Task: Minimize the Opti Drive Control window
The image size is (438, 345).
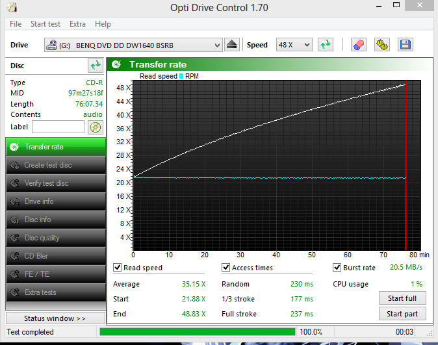Action: [x=379, y=6]
